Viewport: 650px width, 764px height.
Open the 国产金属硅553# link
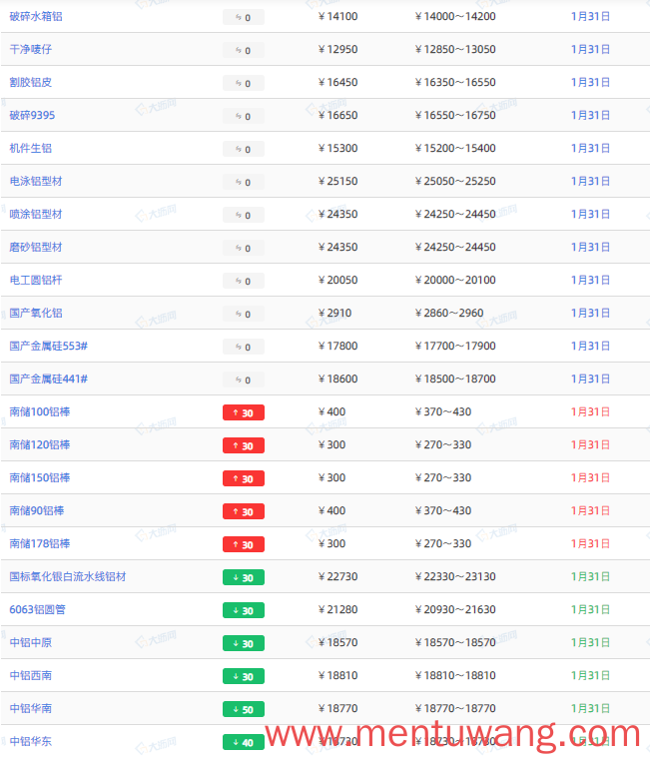(49, 346)
